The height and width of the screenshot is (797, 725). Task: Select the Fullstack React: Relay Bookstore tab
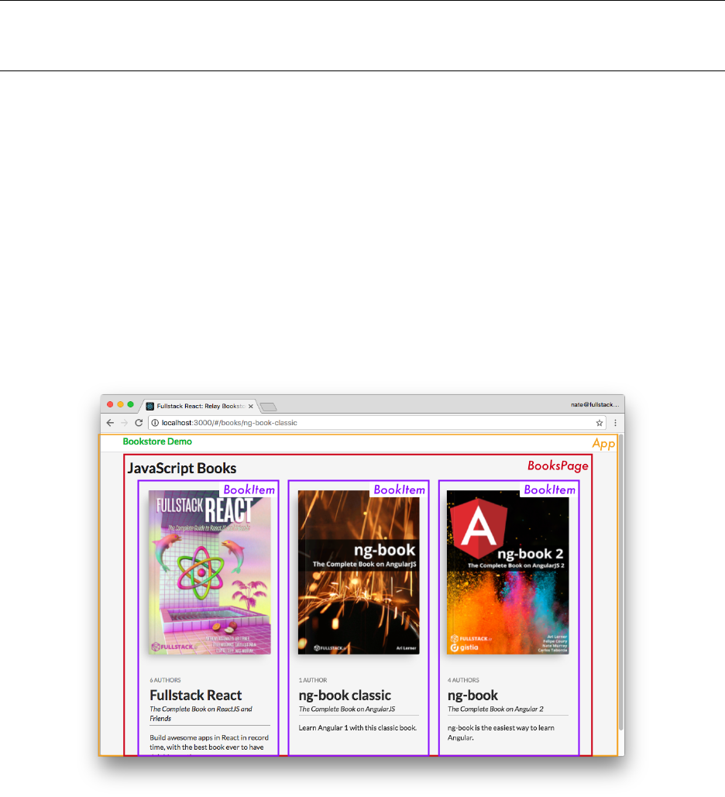click(199, 406)
